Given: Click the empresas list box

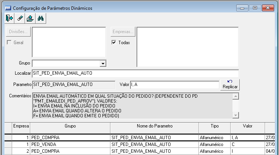Looking at the screenshot, I should click(188, 47).
